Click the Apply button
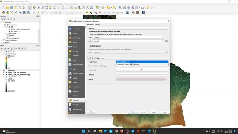Viewport: 238px width, 134px height. coord(154,112)
